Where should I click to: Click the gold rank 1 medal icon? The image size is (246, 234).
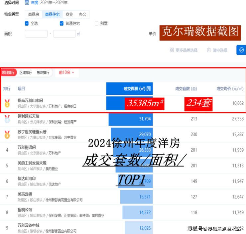coord(7,103)
